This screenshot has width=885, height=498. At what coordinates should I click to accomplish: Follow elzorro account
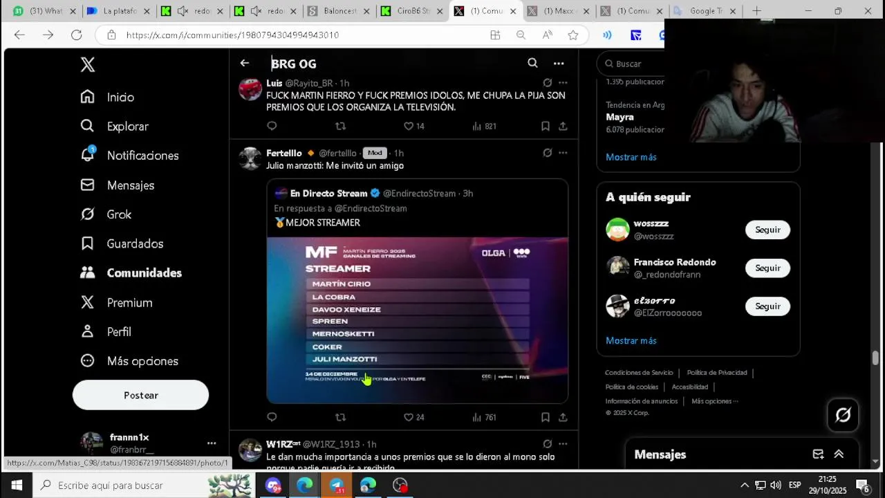767,306
